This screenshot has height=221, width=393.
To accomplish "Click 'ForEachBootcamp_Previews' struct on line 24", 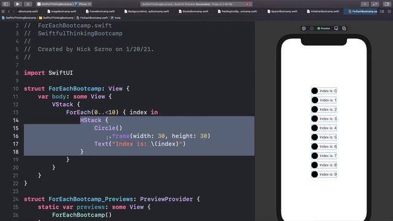I will [90, 199].
